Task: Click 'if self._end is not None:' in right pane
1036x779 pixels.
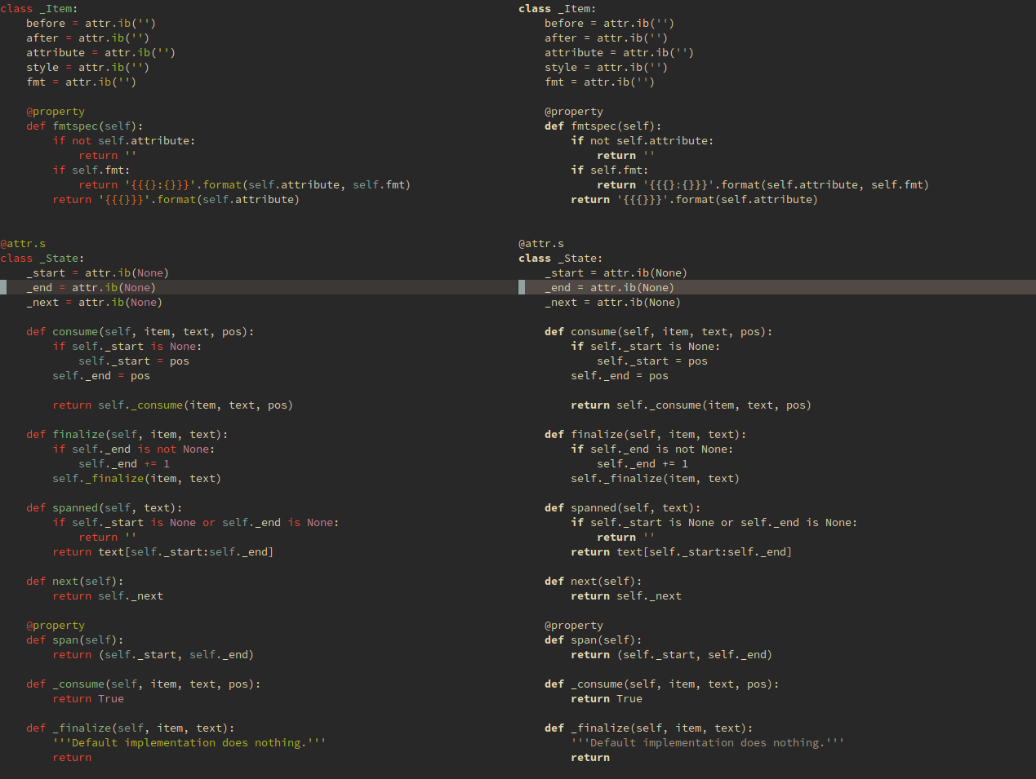Action: [x=651, y=449]
